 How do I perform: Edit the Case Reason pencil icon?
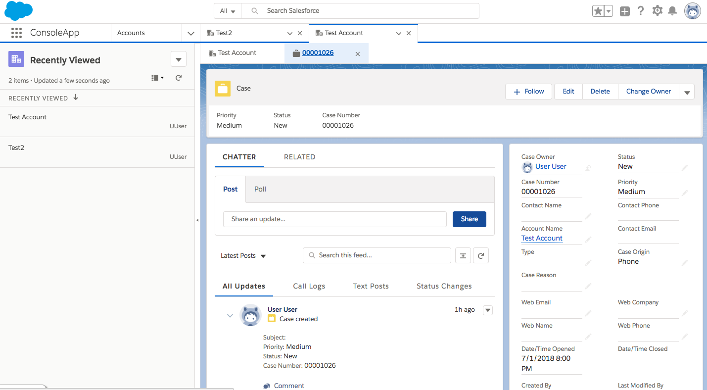tap(588, 286)
